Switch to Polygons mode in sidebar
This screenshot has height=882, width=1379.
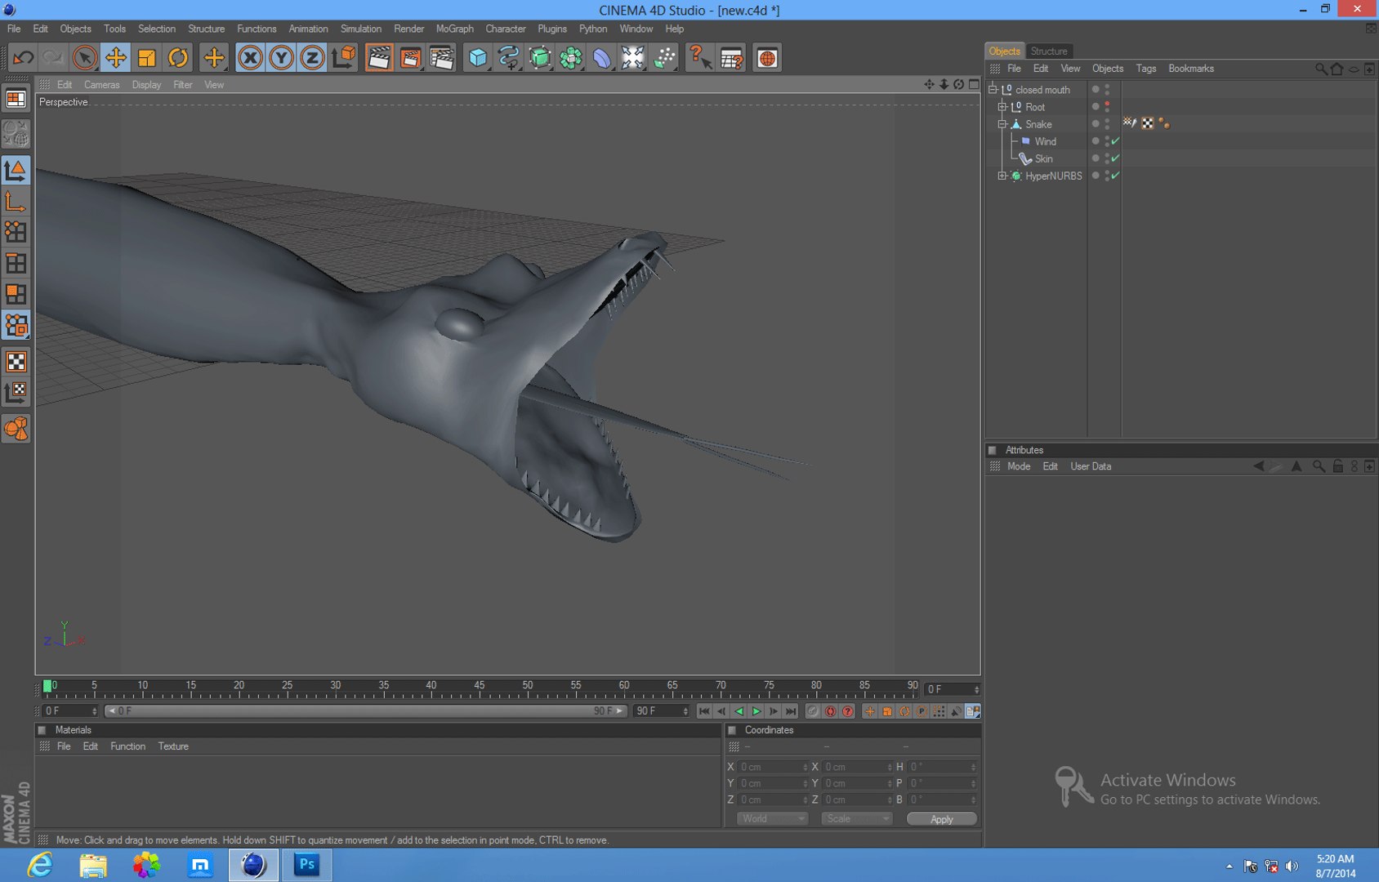coord(16,294)
